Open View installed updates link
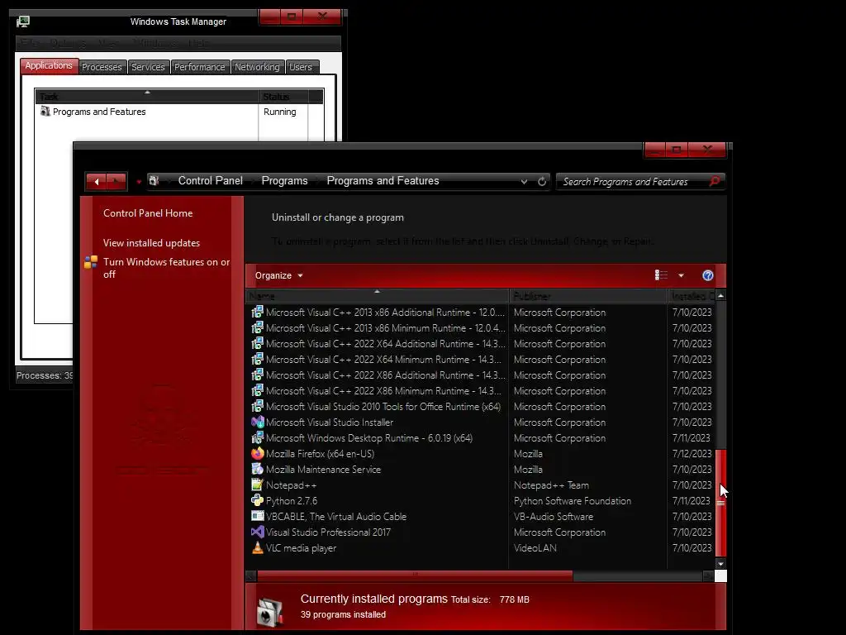846x635 pixels. point(152,243)
